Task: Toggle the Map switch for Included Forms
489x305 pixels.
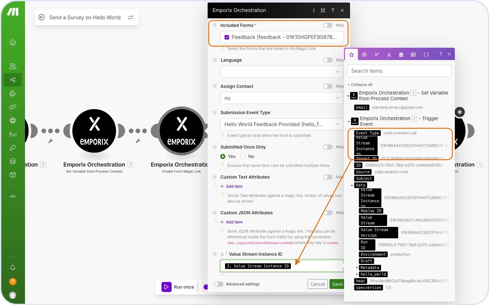Action: [x=328, y=25]
